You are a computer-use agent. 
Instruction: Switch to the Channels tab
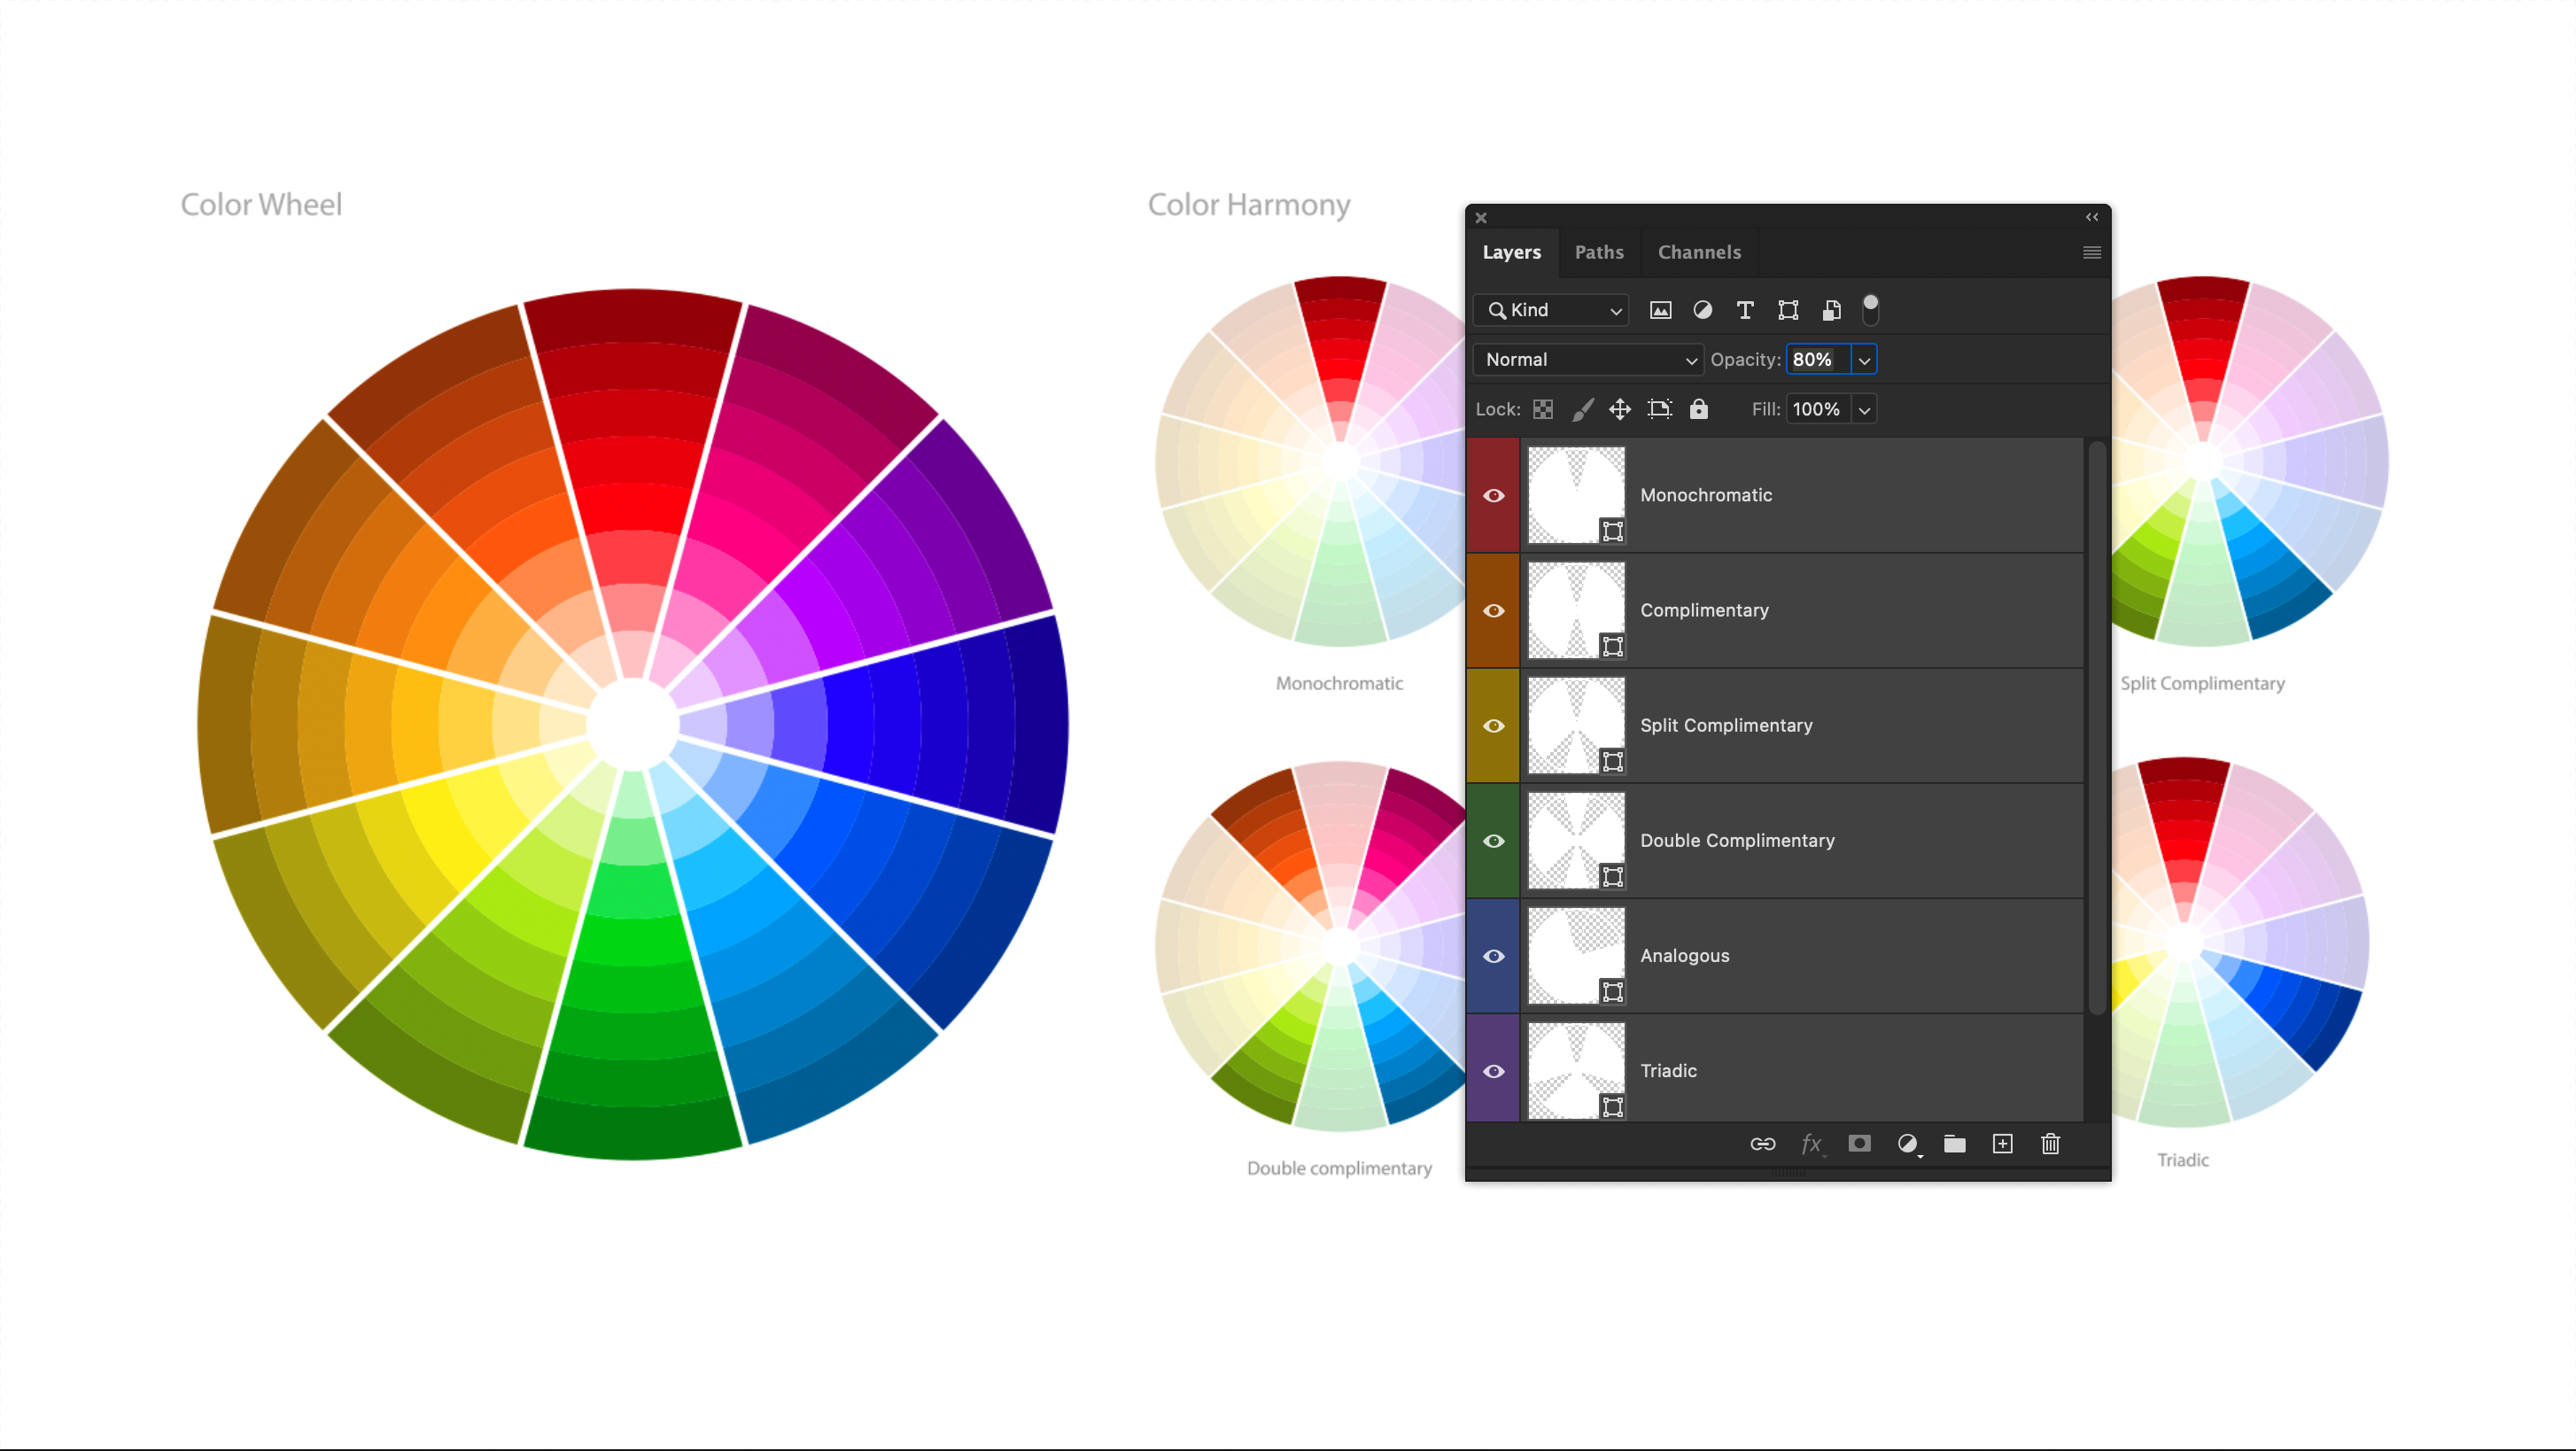[x=1699, y=252]
